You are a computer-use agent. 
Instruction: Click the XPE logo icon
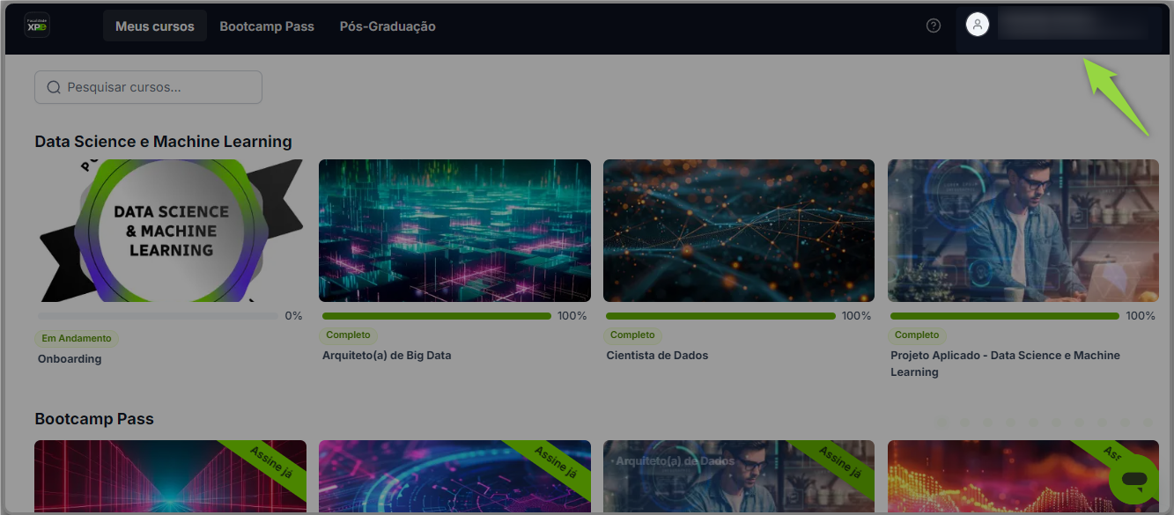point(37,26)
